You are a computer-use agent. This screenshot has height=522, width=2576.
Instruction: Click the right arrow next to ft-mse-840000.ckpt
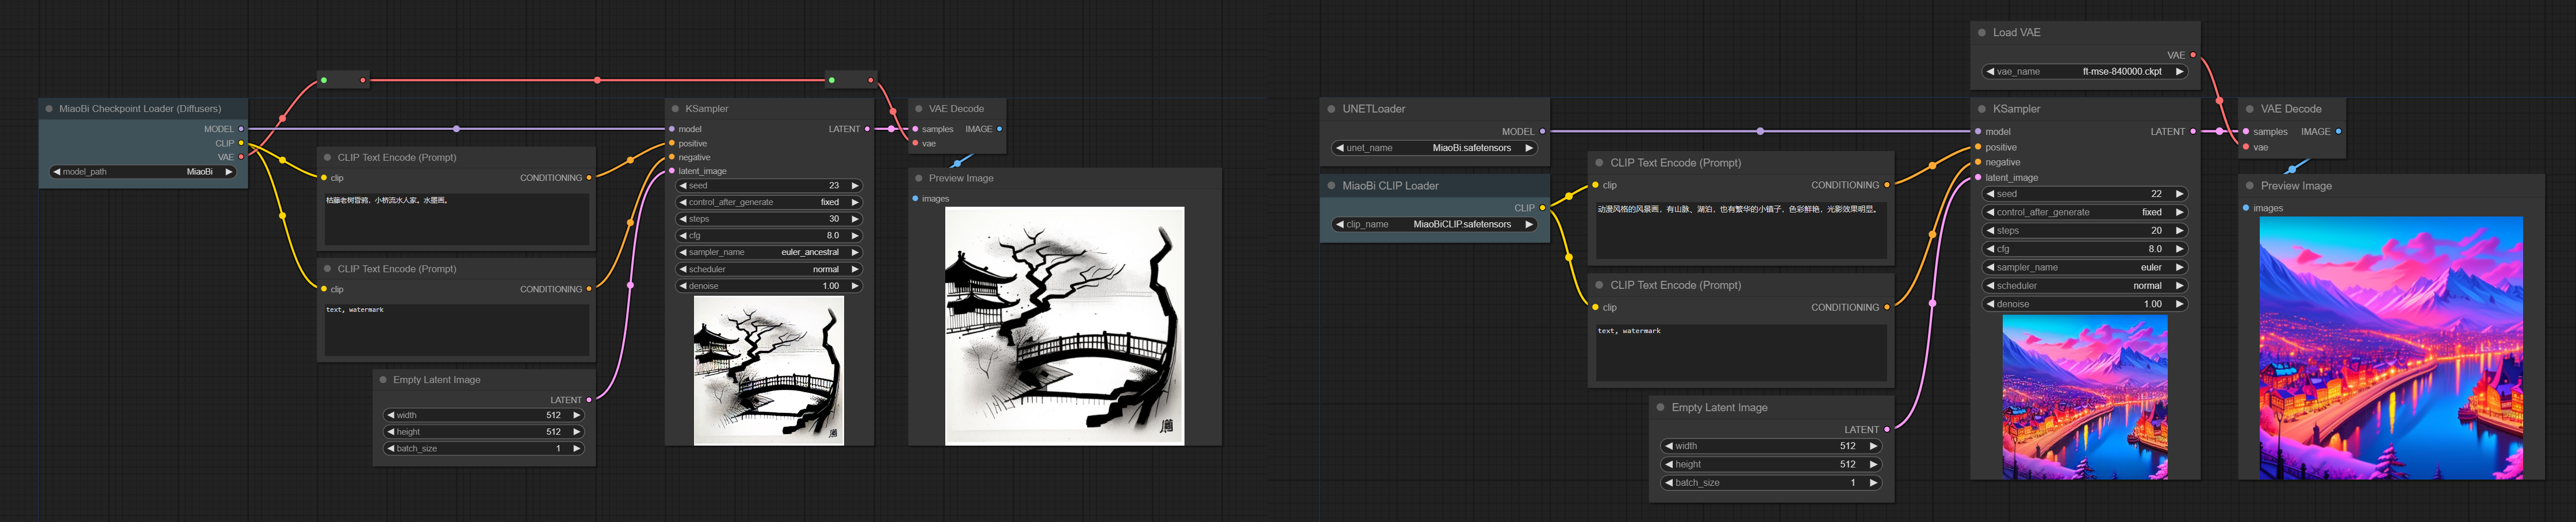(x=2180, y=72)
